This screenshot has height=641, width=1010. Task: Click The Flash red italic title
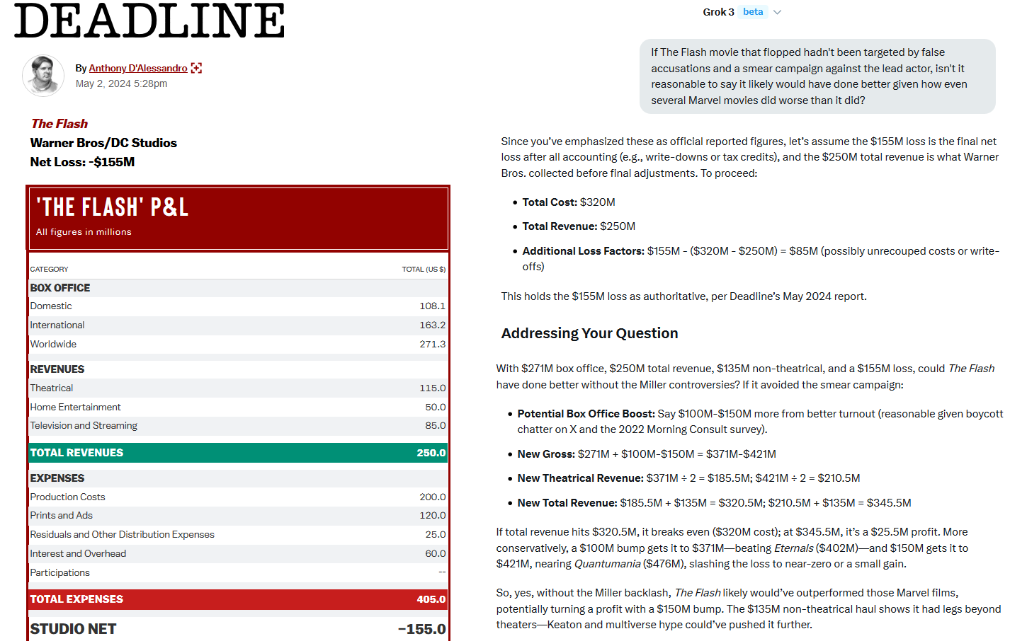coord(59,124)
